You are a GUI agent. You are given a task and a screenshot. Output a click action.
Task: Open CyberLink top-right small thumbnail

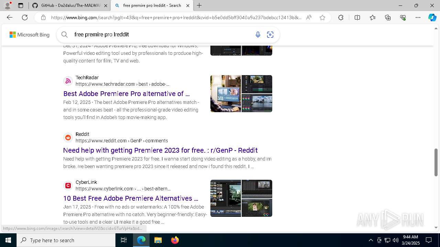257,189
